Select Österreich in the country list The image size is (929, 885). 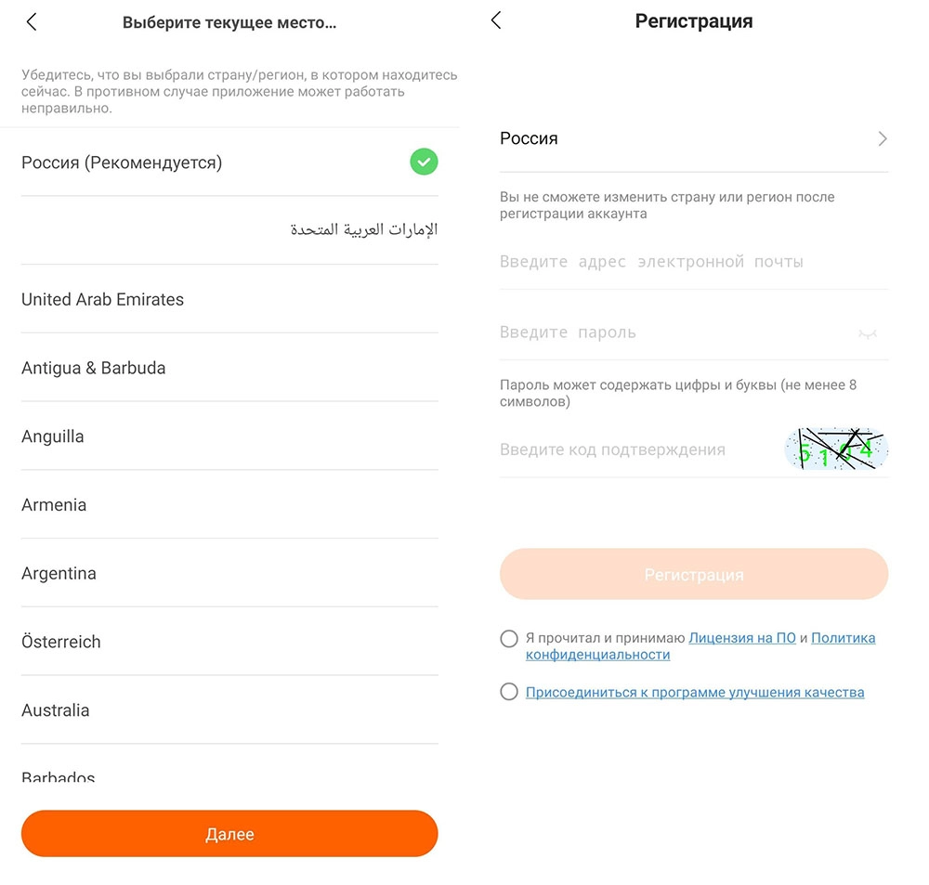[229, 642]
